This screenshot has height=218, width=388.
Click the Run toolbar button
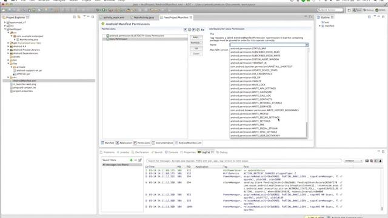pyautogui.click(x=104, y=10)
